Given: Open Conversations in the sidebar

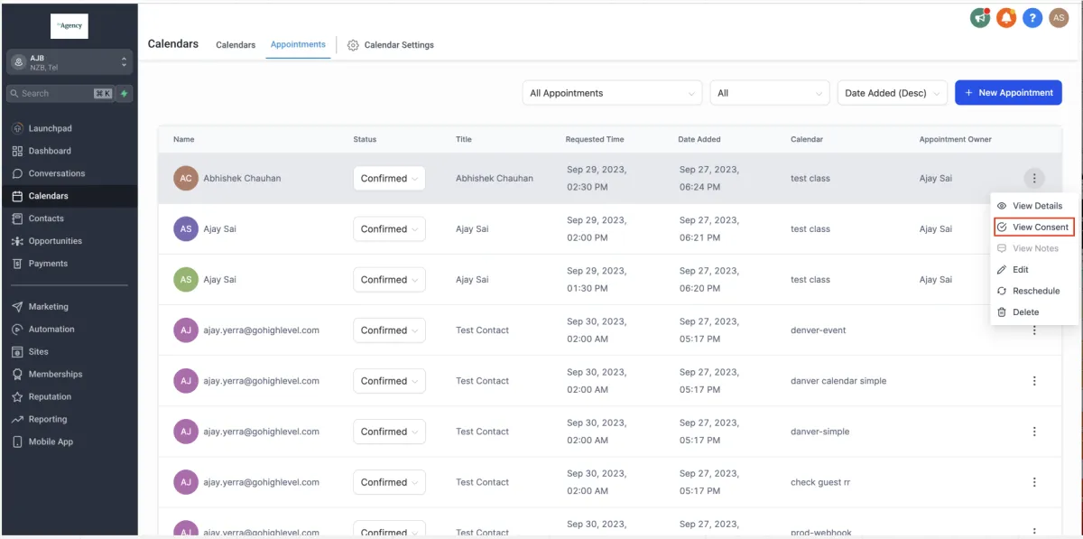Looking at the screenshot, I should [56, 173].
